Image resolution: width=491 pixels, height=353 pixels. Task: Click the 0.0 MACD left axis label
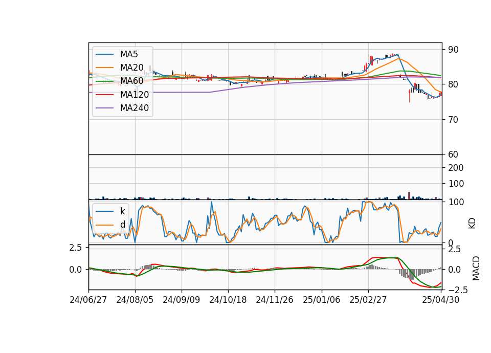[75, 270]
